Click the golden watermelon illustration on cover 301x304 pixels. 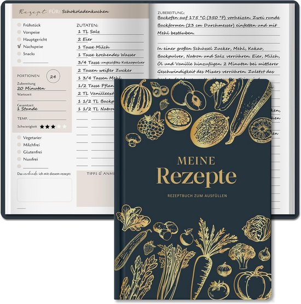pos(136,98)
